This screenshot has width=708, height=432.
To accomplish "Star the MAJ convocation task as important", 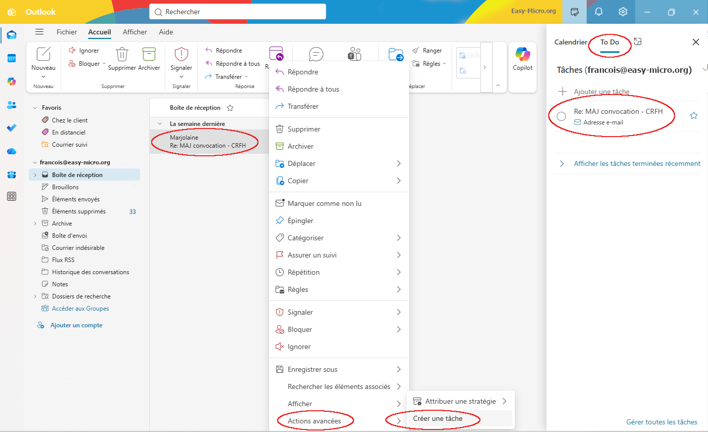I will pyautogui.click(x=694, y=116).
